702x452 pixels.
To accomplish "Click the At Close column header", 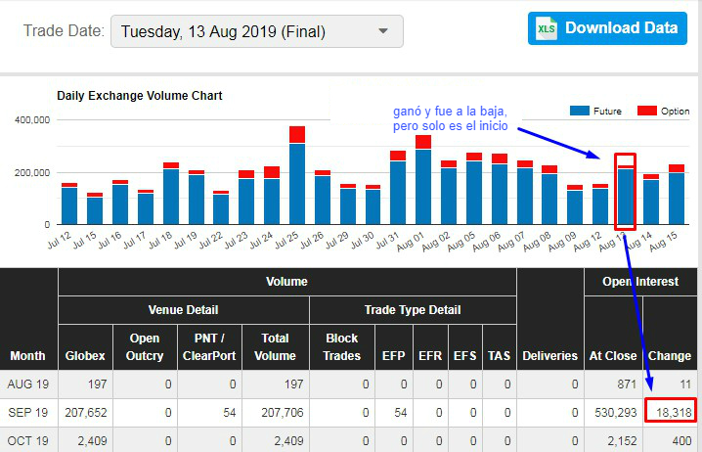I will pos(614,355).
